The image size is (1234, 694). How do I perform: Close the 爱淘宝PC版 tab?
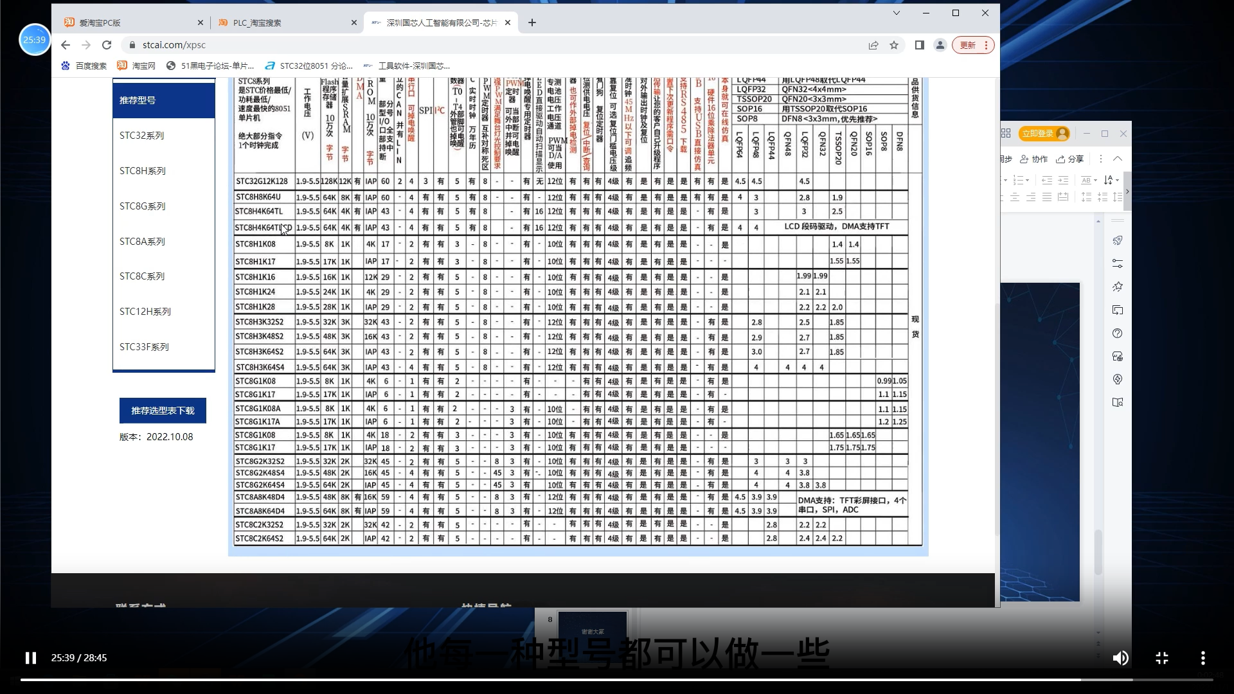pyautogui.click(x=200, y=22)
